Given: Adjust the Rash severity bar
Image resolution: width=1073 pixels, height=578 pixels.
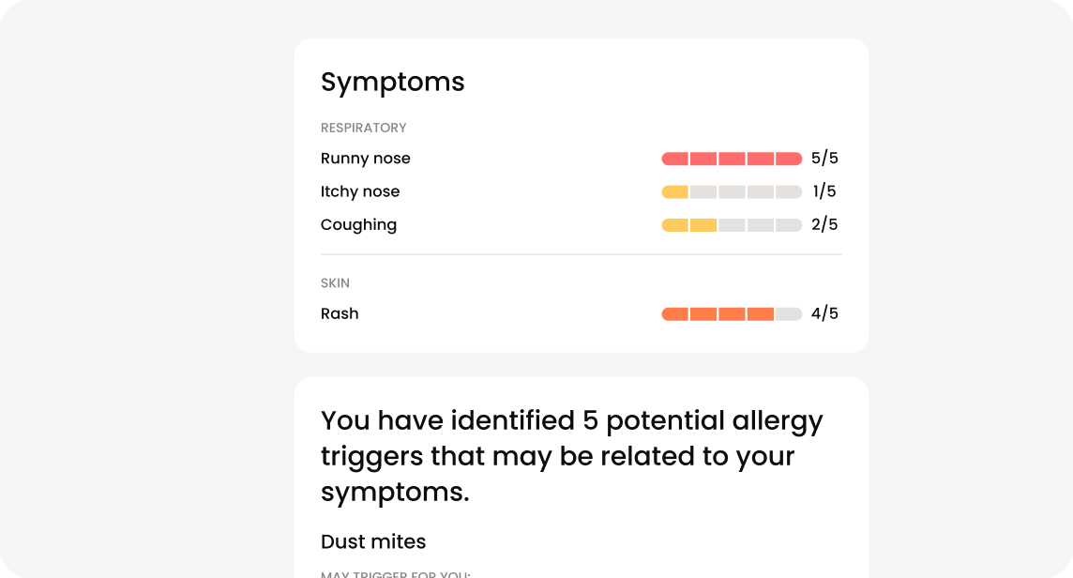Looking at the screenshot, I should click(x=732, y=313).
